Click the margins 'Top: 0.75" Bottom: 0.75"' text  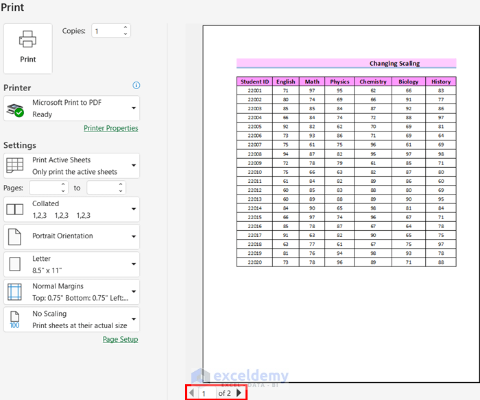pyautogui.click(x=80, y=298)
